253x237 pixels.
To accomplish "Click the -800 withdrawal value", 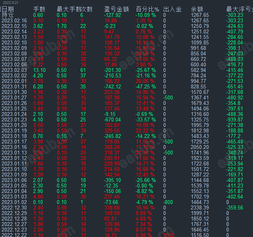I will pos(168,202).
